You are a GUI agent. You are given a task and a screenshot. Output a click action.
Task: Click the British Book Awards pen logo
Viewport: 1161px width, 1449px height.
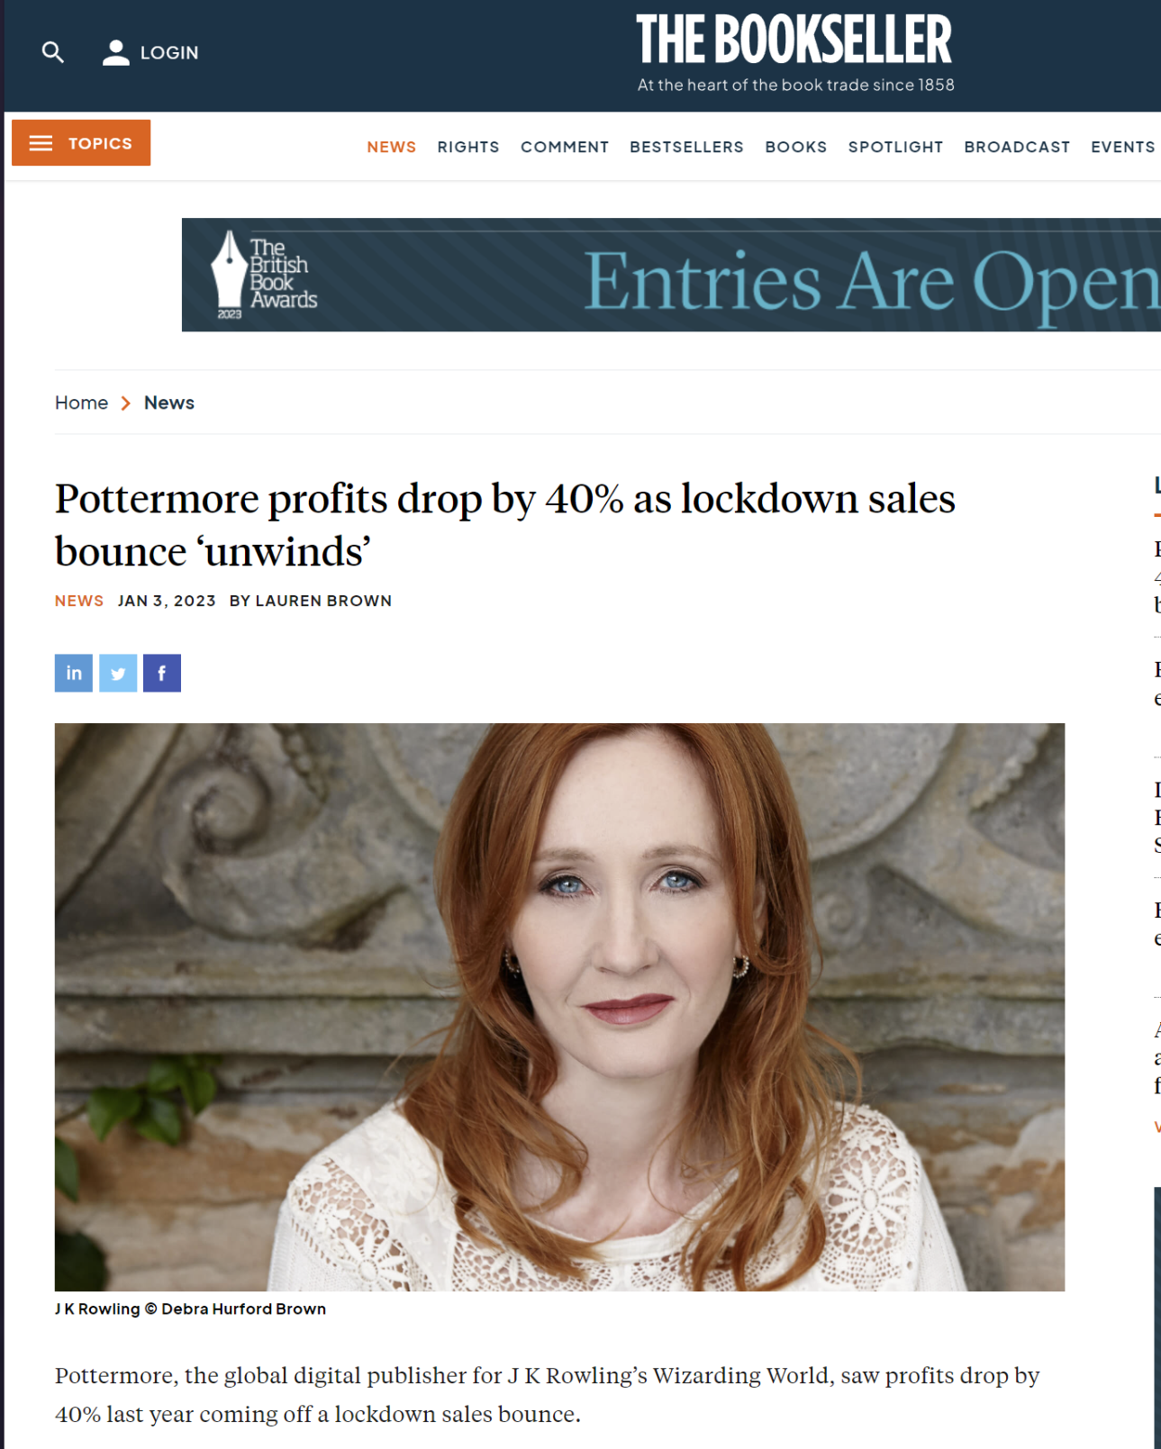coord(229,274)
